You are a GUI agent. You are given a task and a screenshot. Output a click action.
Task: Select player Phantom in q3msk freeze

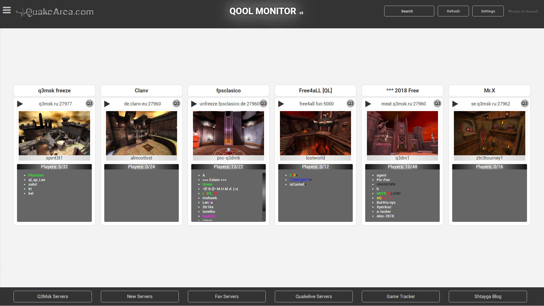pos(36,175)
